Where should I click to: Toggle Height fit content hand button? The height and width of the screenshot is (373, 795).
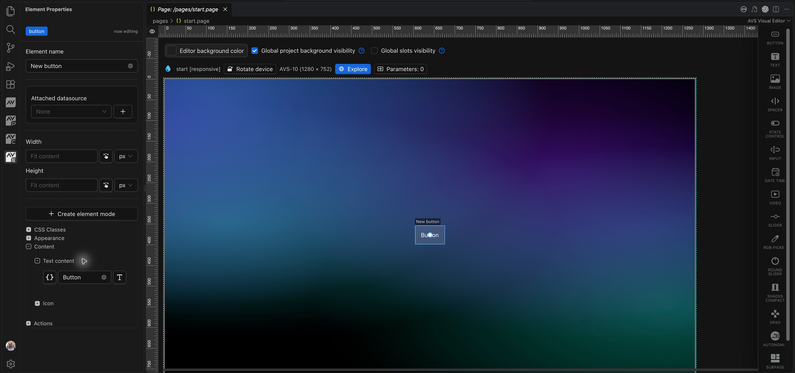106,185
